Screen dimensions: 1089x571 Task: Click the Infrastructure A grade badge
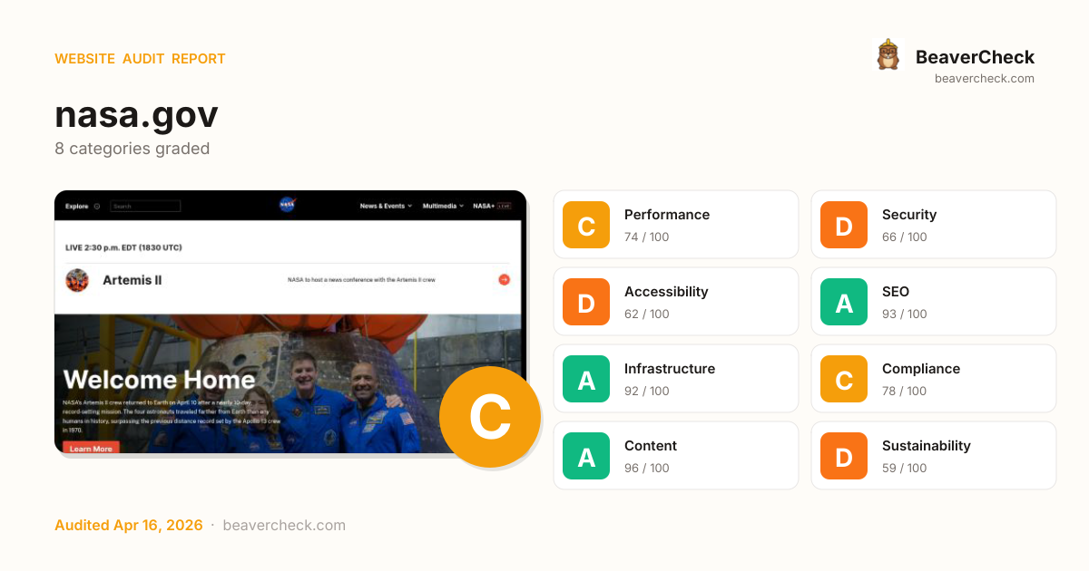[x=586, y=379]
